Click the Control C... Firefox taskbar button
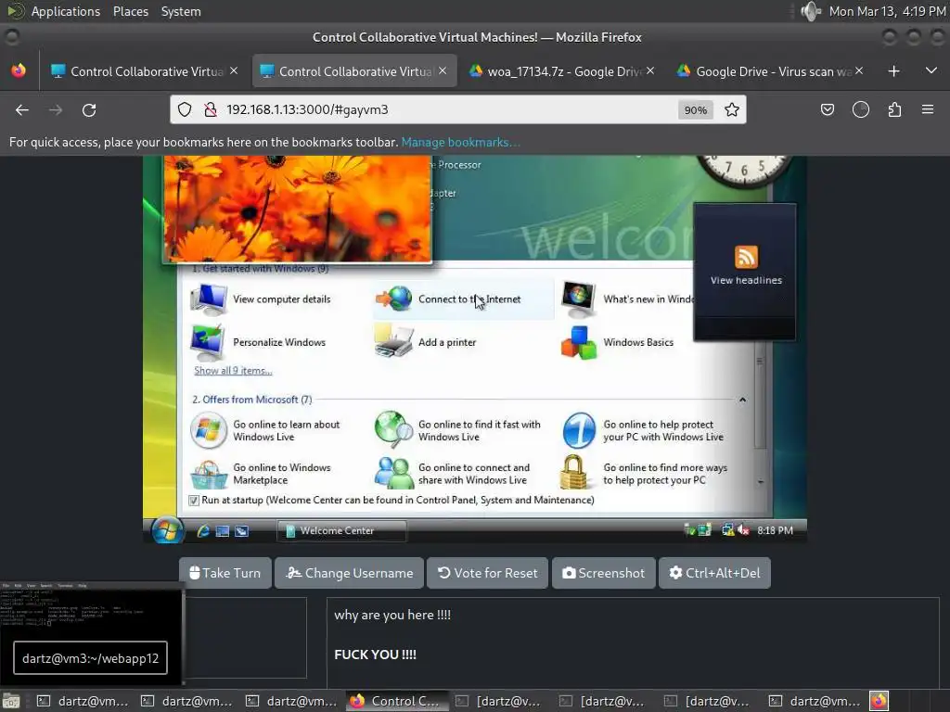The width and height of the screenshot is (950, 712). (x=397, y=701)
